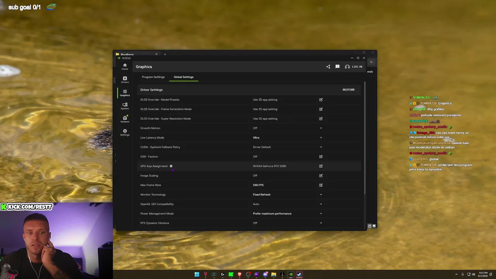
Task: Expand the RTX Dynamic Vibrance dropdown
Action: pos(321,223)
